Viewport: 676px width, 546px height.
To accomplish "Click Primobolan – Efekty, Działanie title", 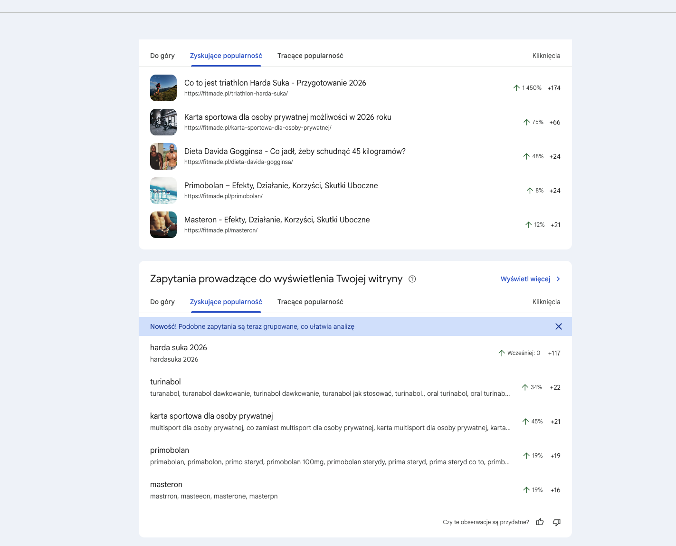I will tap(281, 185).
